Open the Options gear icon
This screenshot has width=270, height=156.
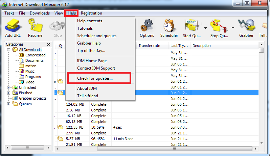[x=147, y=25]
